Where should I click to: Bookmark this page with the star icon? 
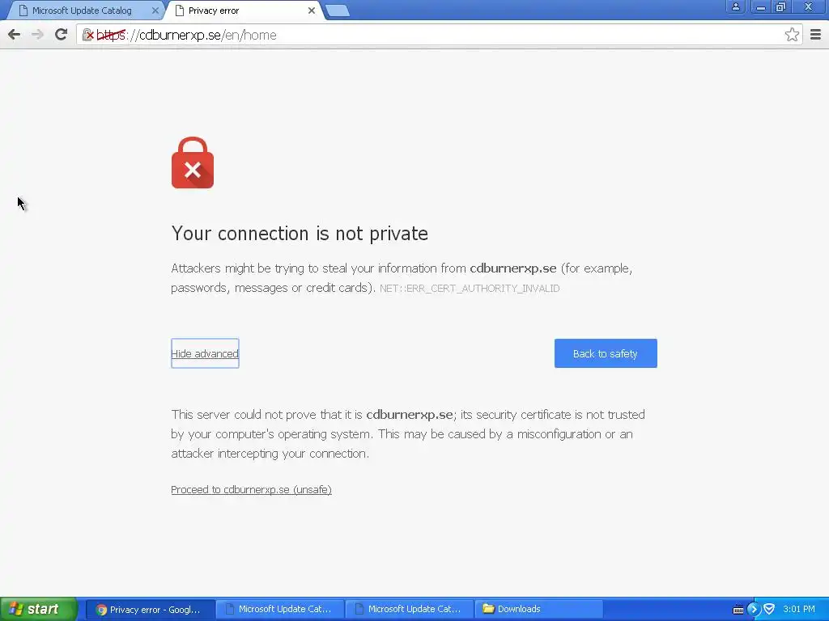coord(792,35)
